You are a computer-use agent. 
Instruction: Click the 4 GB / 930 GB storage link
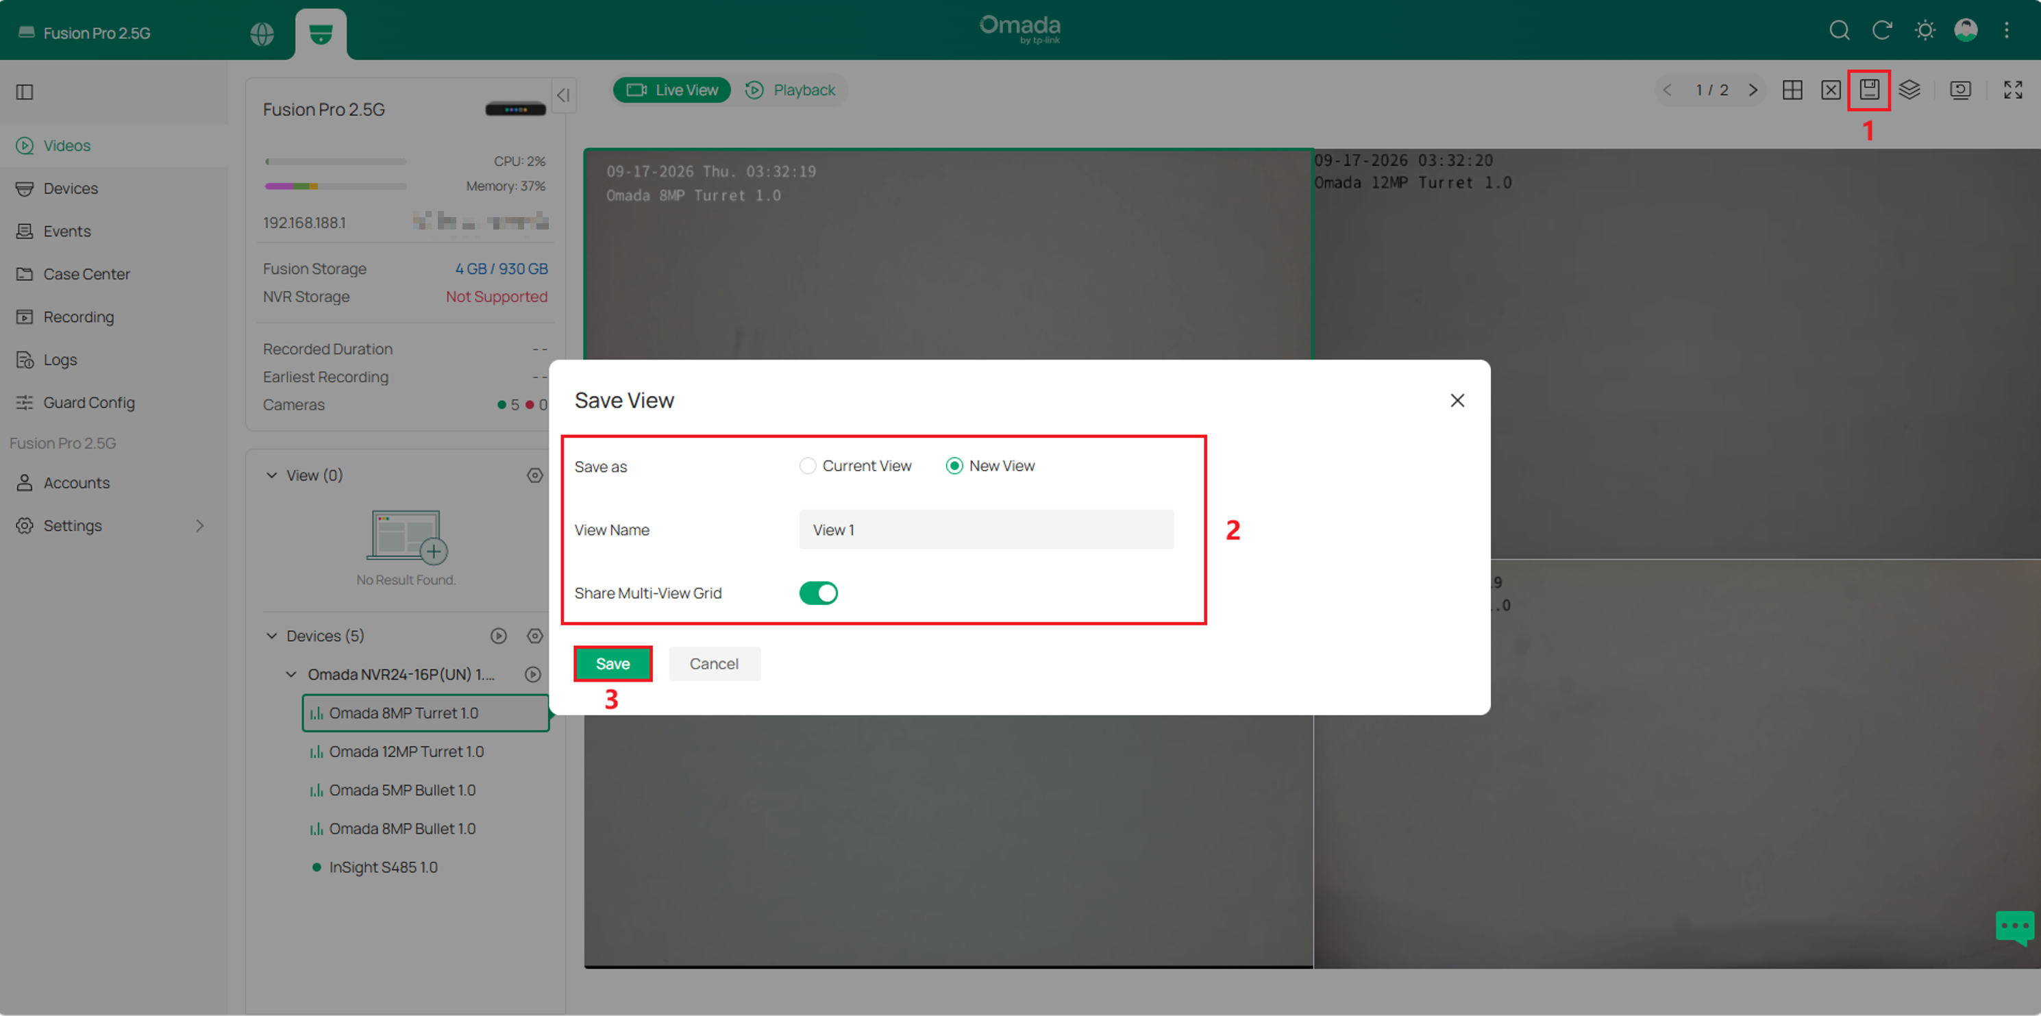click(501, 269)
